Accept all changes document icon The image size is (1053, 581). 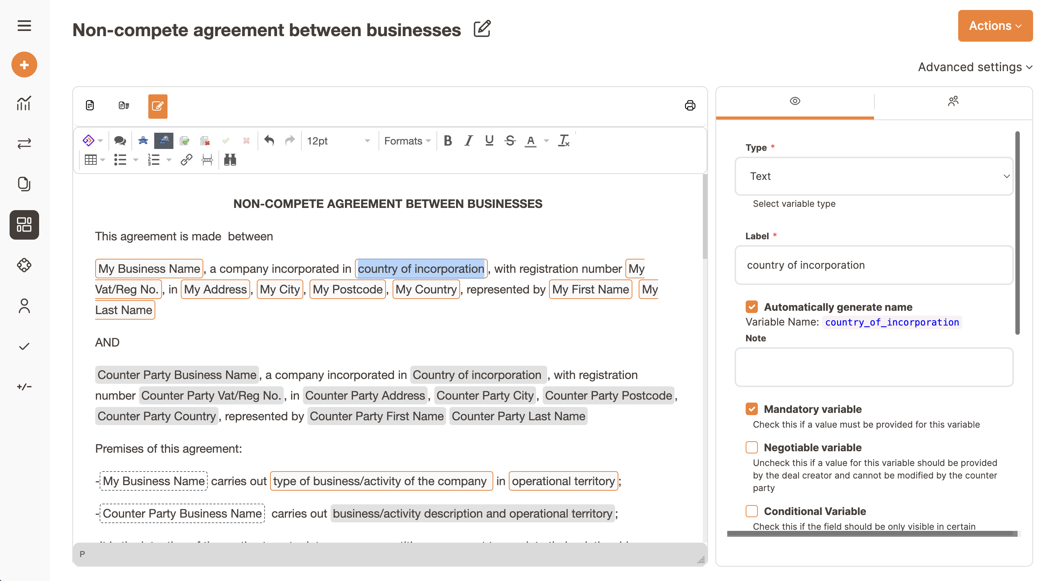(184, 140)
